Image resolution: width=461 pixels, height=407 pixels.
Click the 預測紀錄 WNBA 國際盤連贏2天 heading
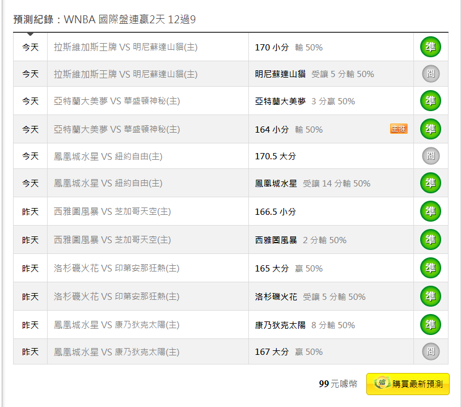(104, 19)
